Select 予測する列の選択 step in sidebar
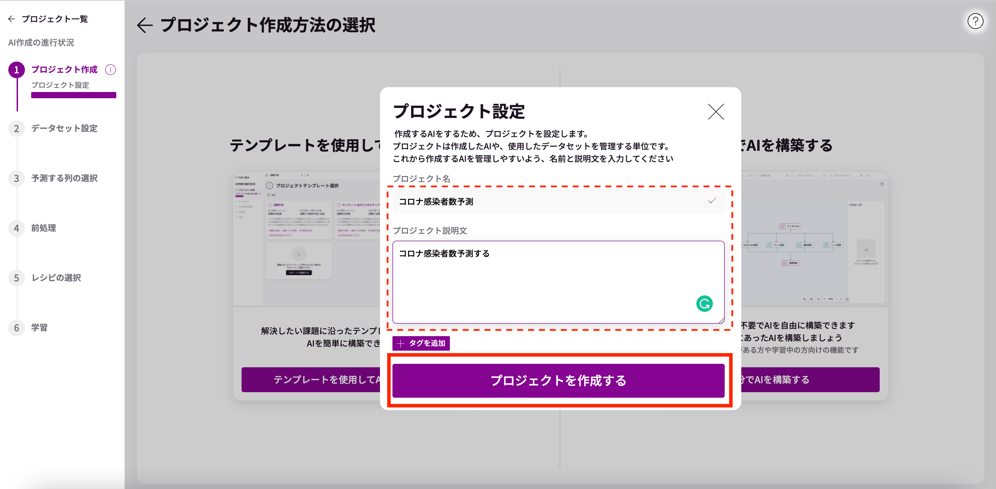This screenshot has height=489, width=996. pyautogui.click(x=64, y=178)
